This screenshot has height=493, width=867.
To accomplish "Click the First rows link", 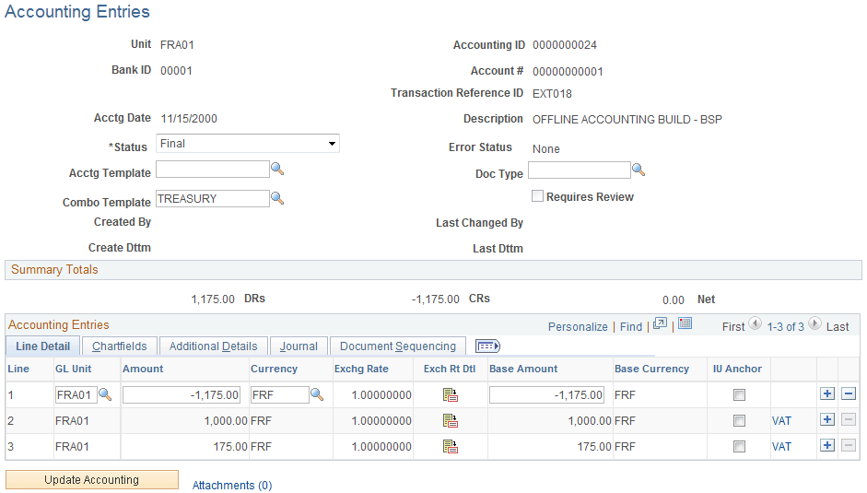I will click(733, 327).
